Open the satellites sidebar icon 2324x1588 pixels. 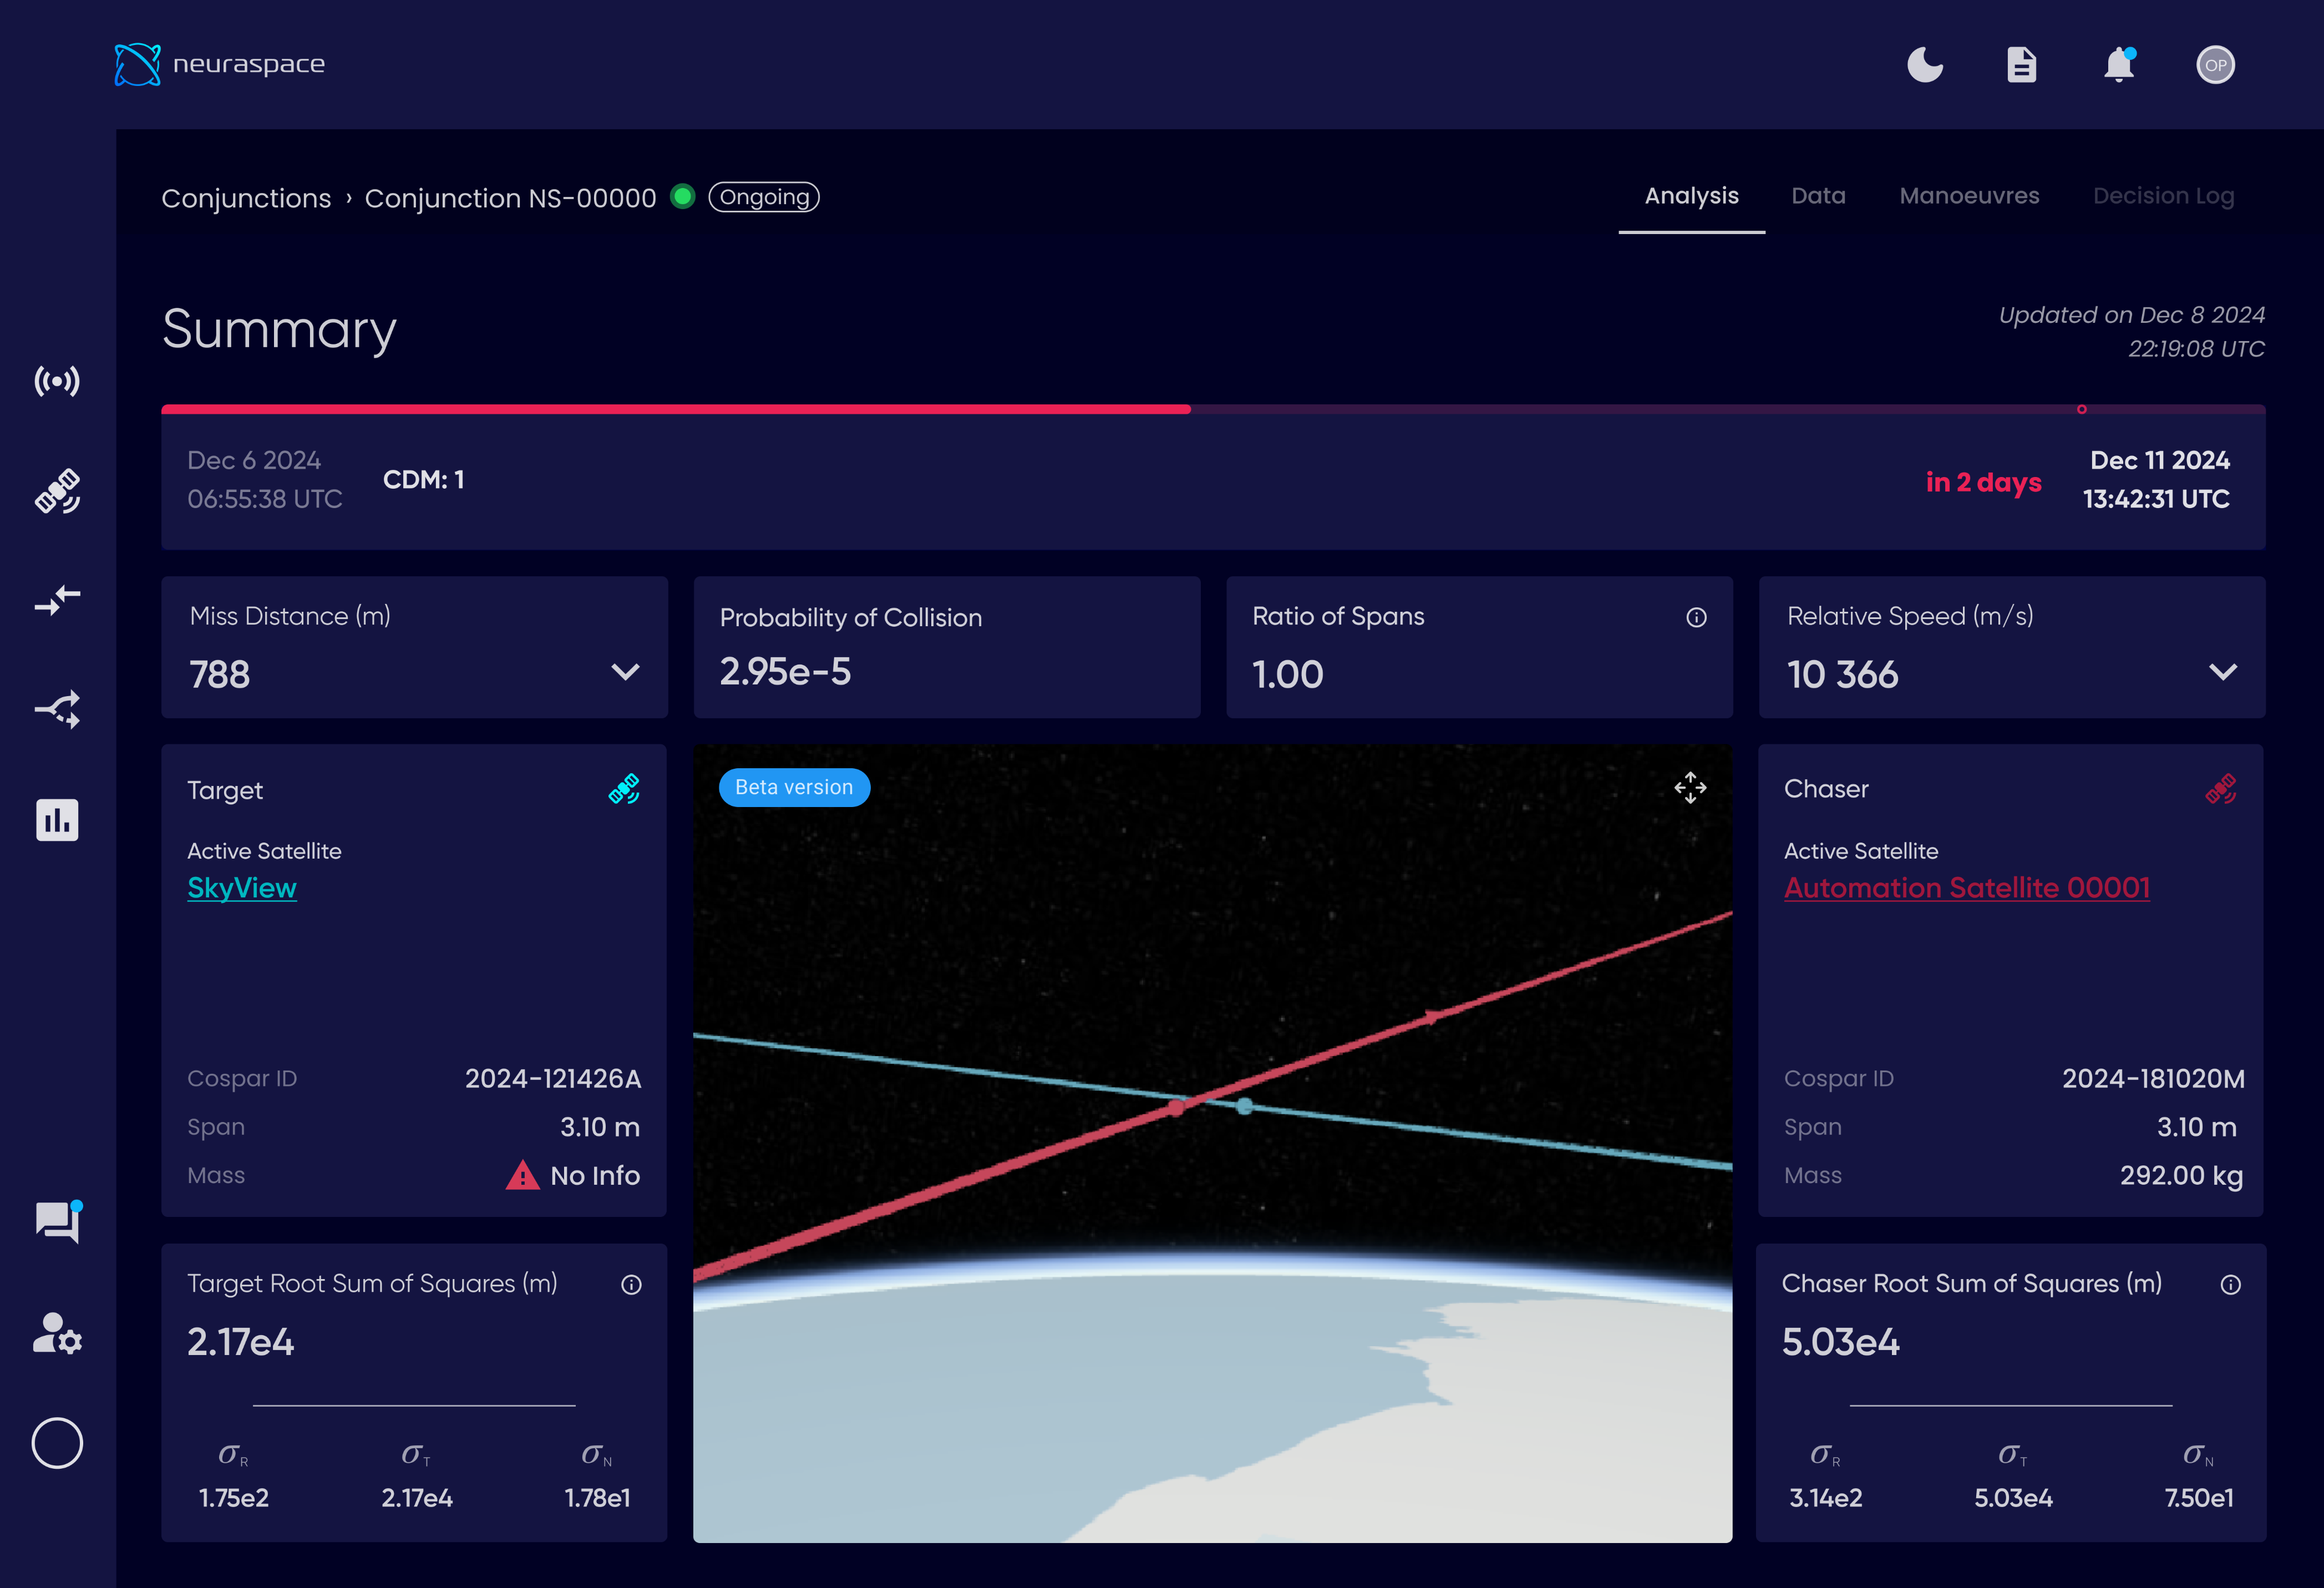point(57,491)
